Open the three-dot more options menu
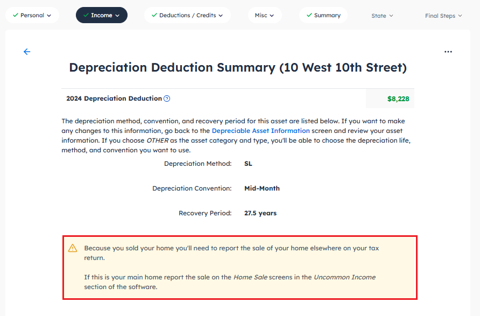 coord(448,52)
